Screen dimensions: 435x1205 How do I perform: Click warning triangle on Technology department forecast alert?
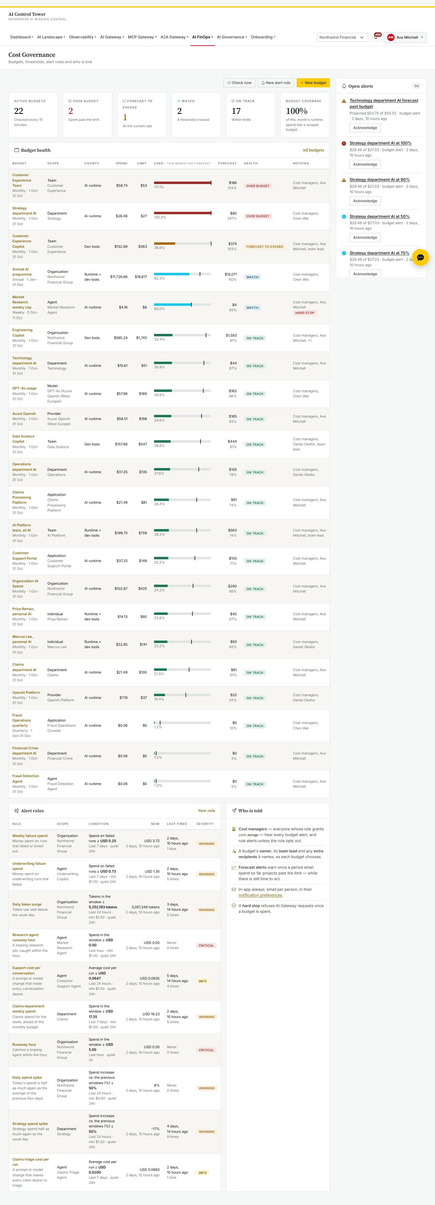point(344,101)
